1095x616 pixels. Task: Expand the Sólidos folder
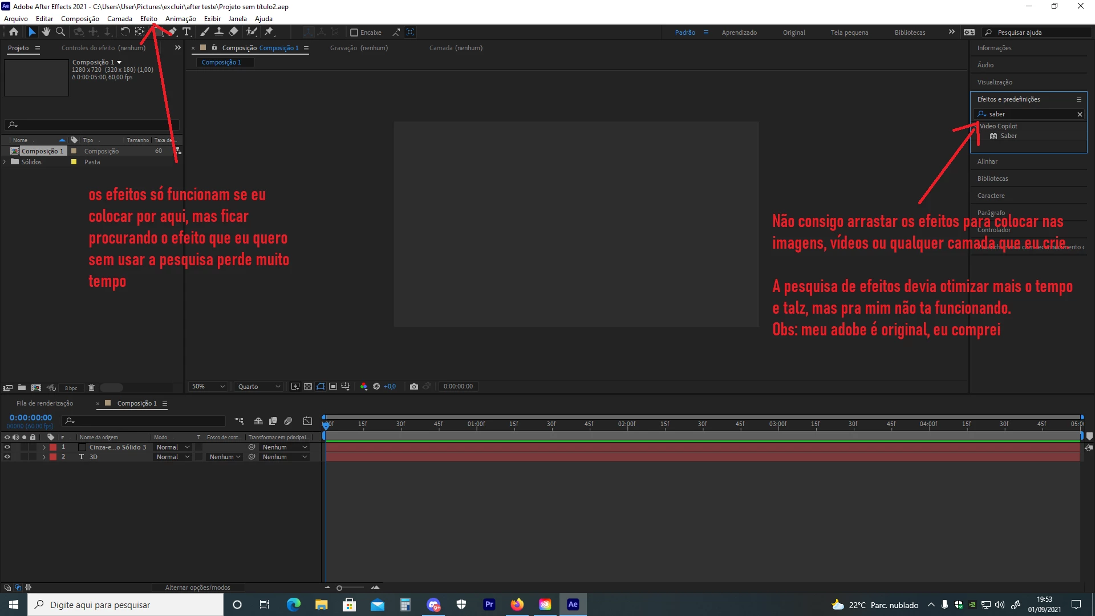coord(5,162)
